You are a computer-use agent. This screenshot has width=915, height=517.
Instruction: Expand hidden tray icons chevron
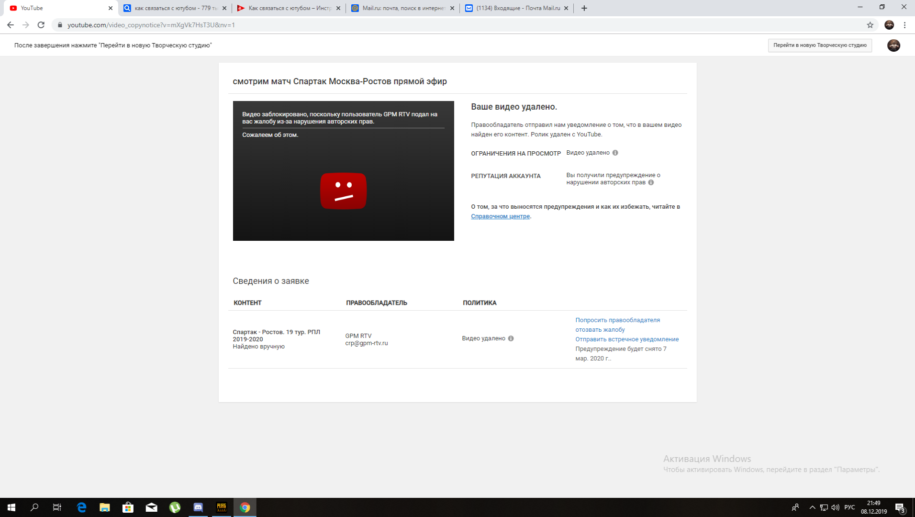[812, 507]
